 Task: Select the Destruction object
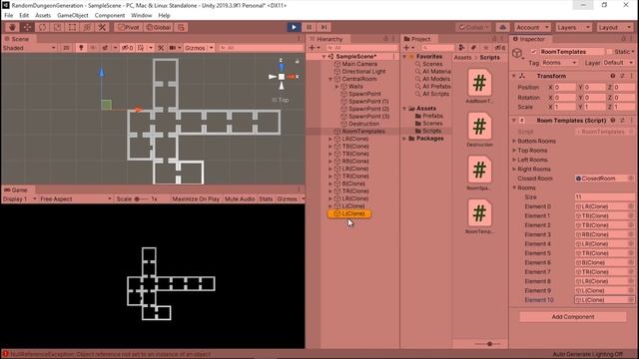tap(363, 124)
